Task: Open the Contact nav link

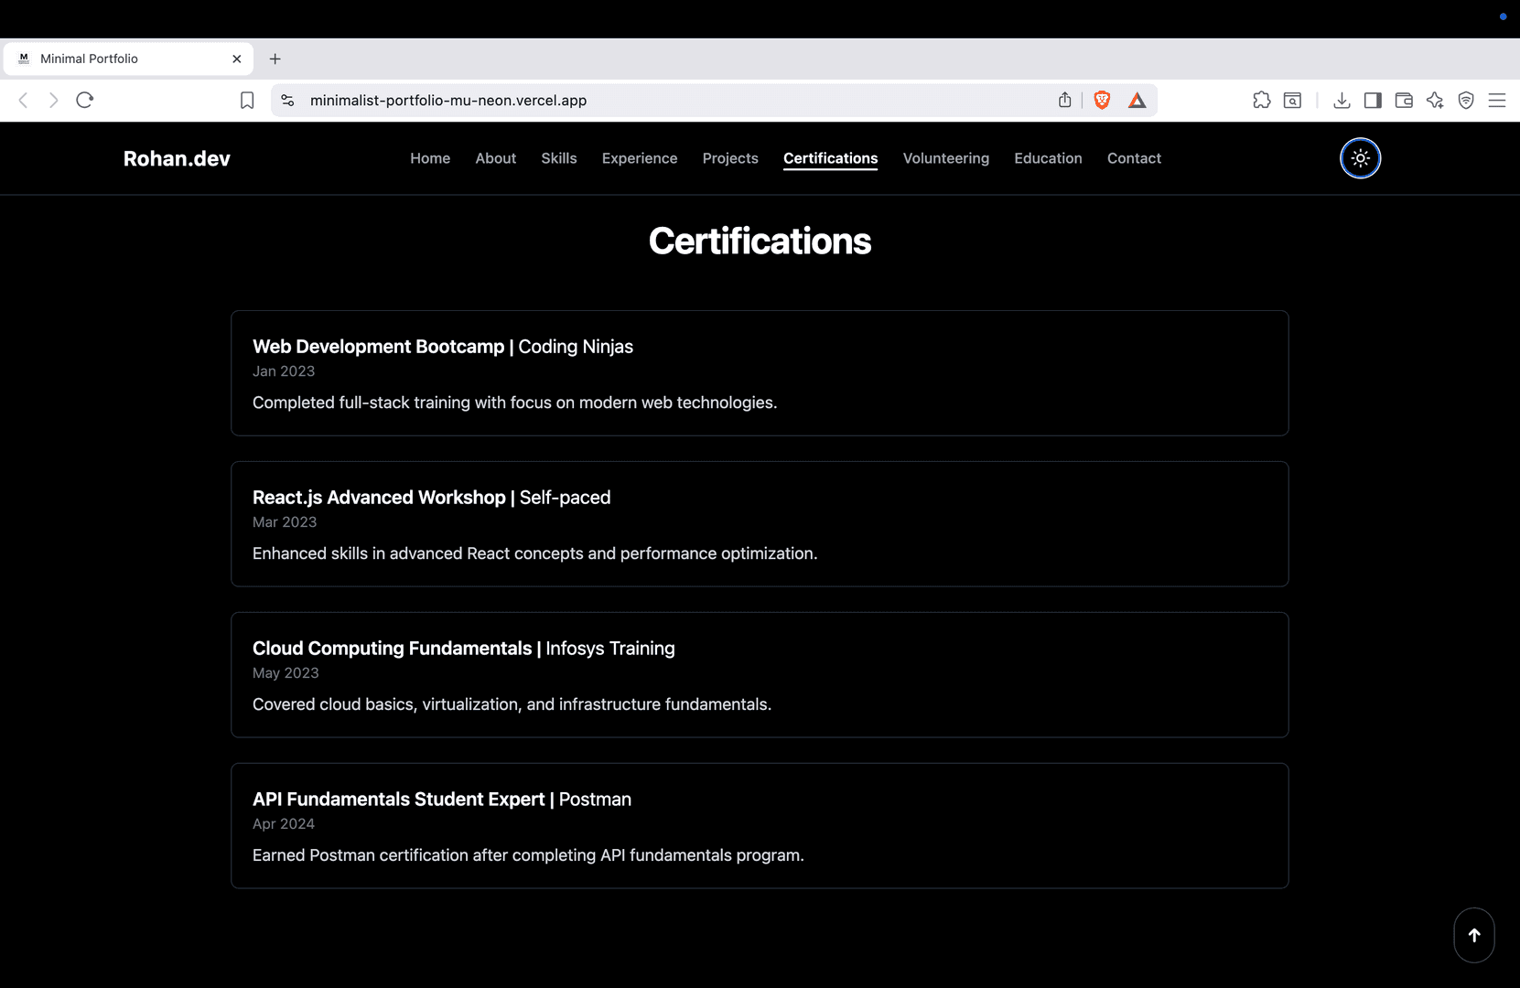Action: (1134, 158)
